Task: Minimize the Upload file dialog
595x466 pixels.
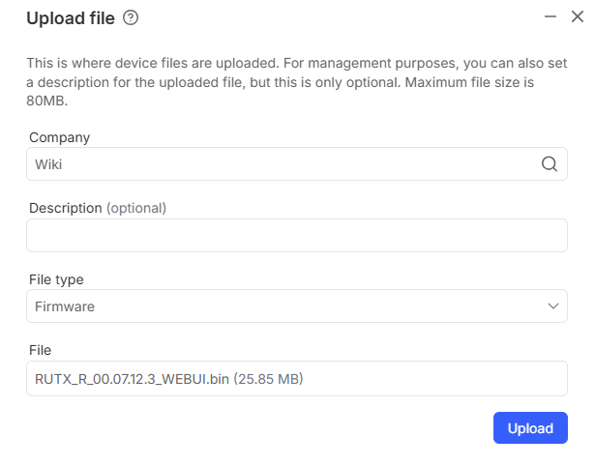Action: click(x=550, y=16)
